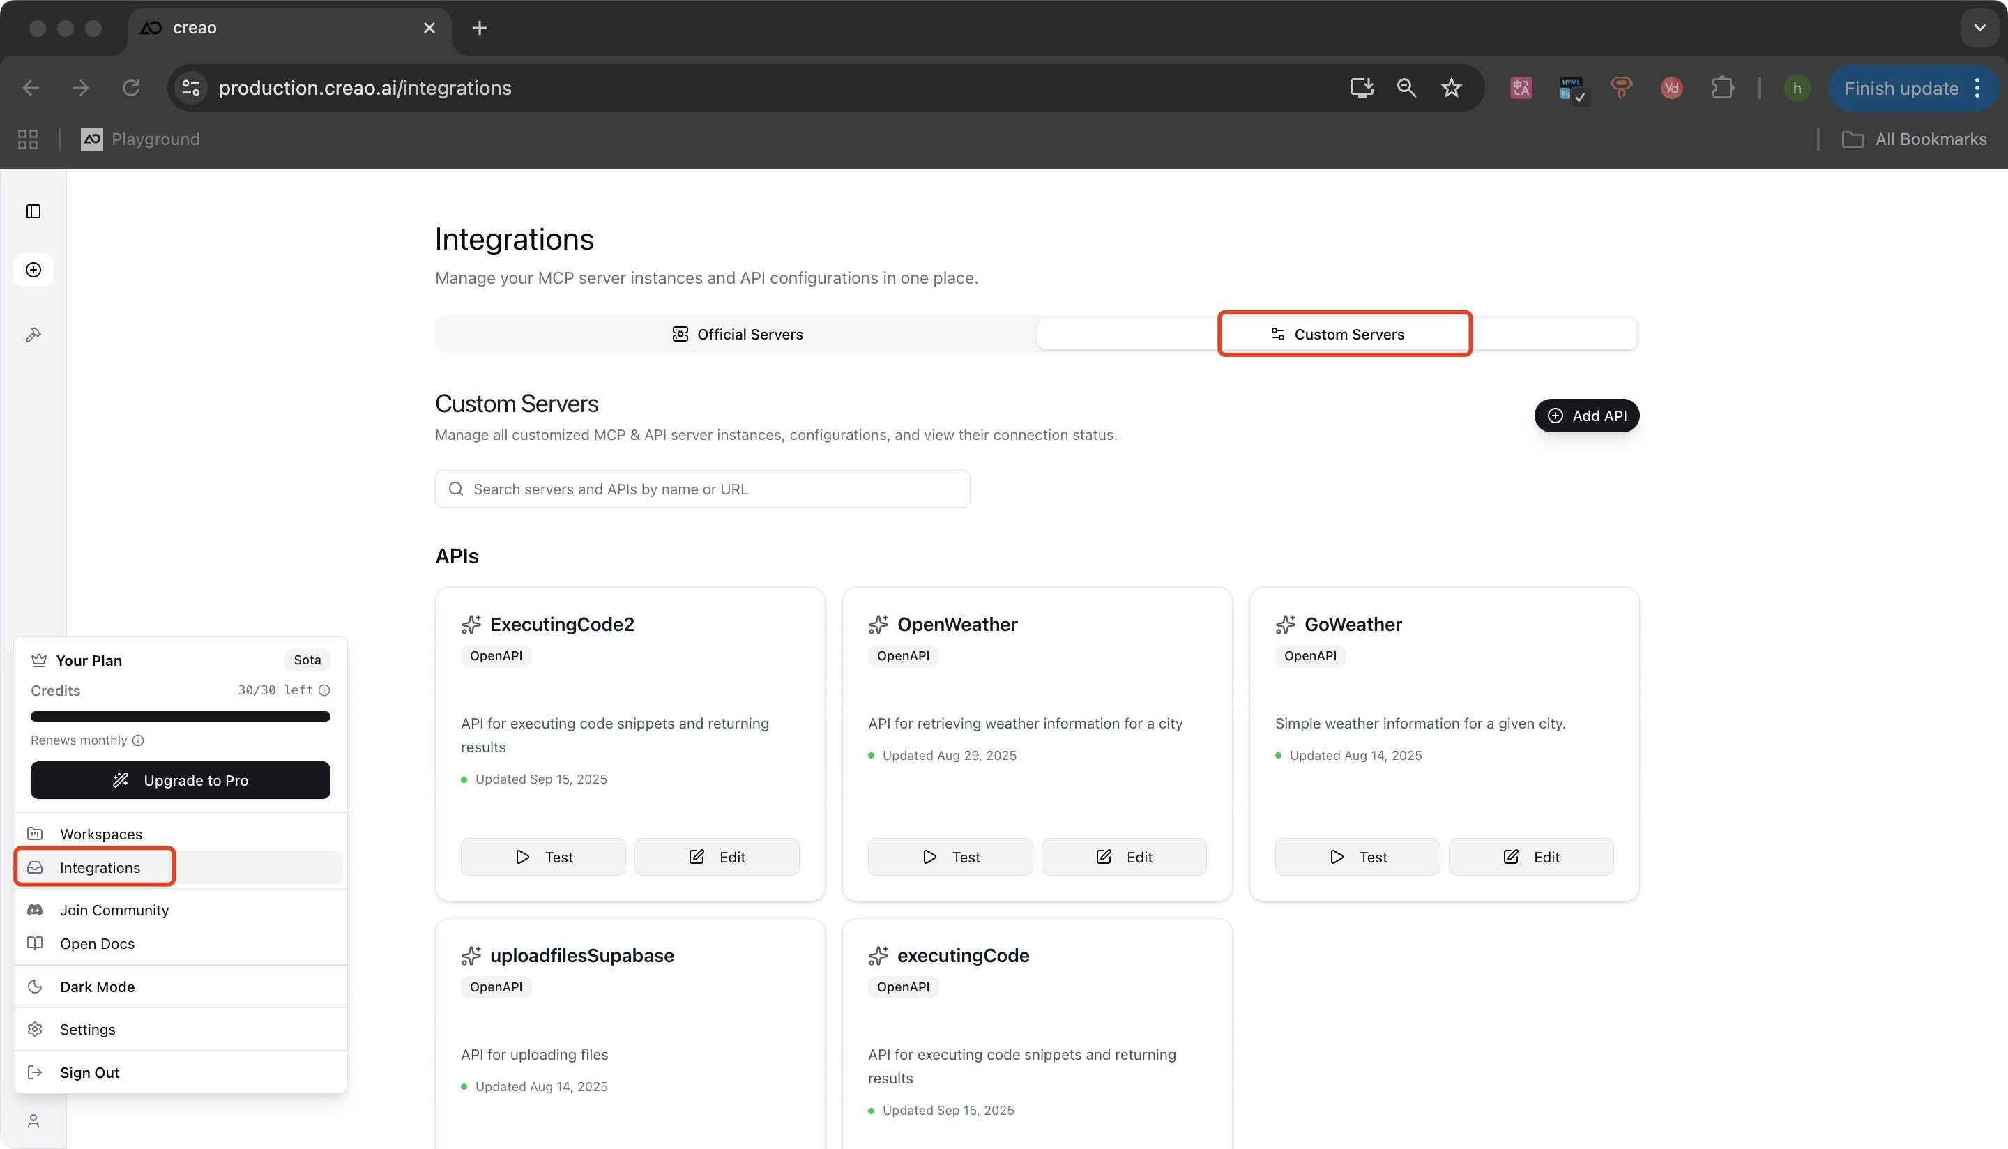
Task: Open the browser extensions puzzle icon
Action: coord(1722,88)
